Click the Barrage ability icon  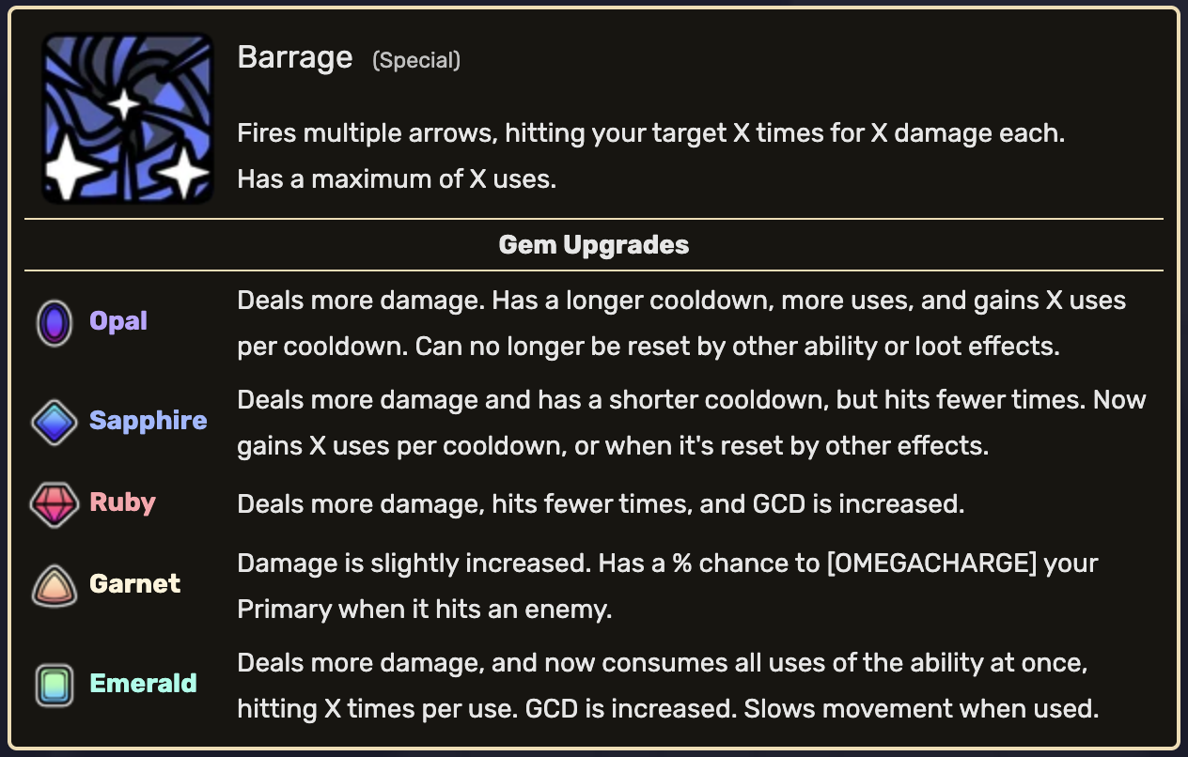127,118
